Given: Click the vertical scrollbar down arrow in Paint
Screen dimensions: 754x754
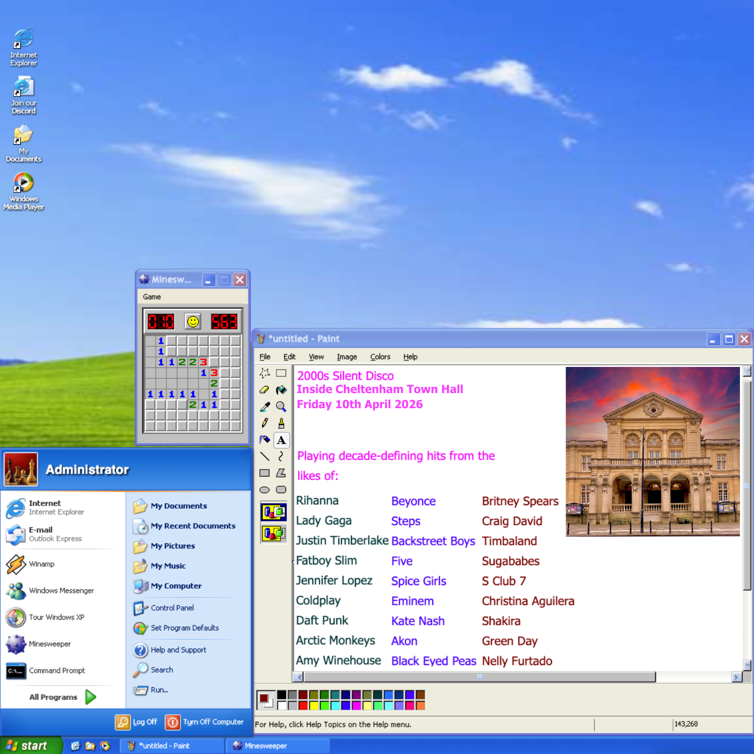Looking at the screenshot, I should [747, 666].
